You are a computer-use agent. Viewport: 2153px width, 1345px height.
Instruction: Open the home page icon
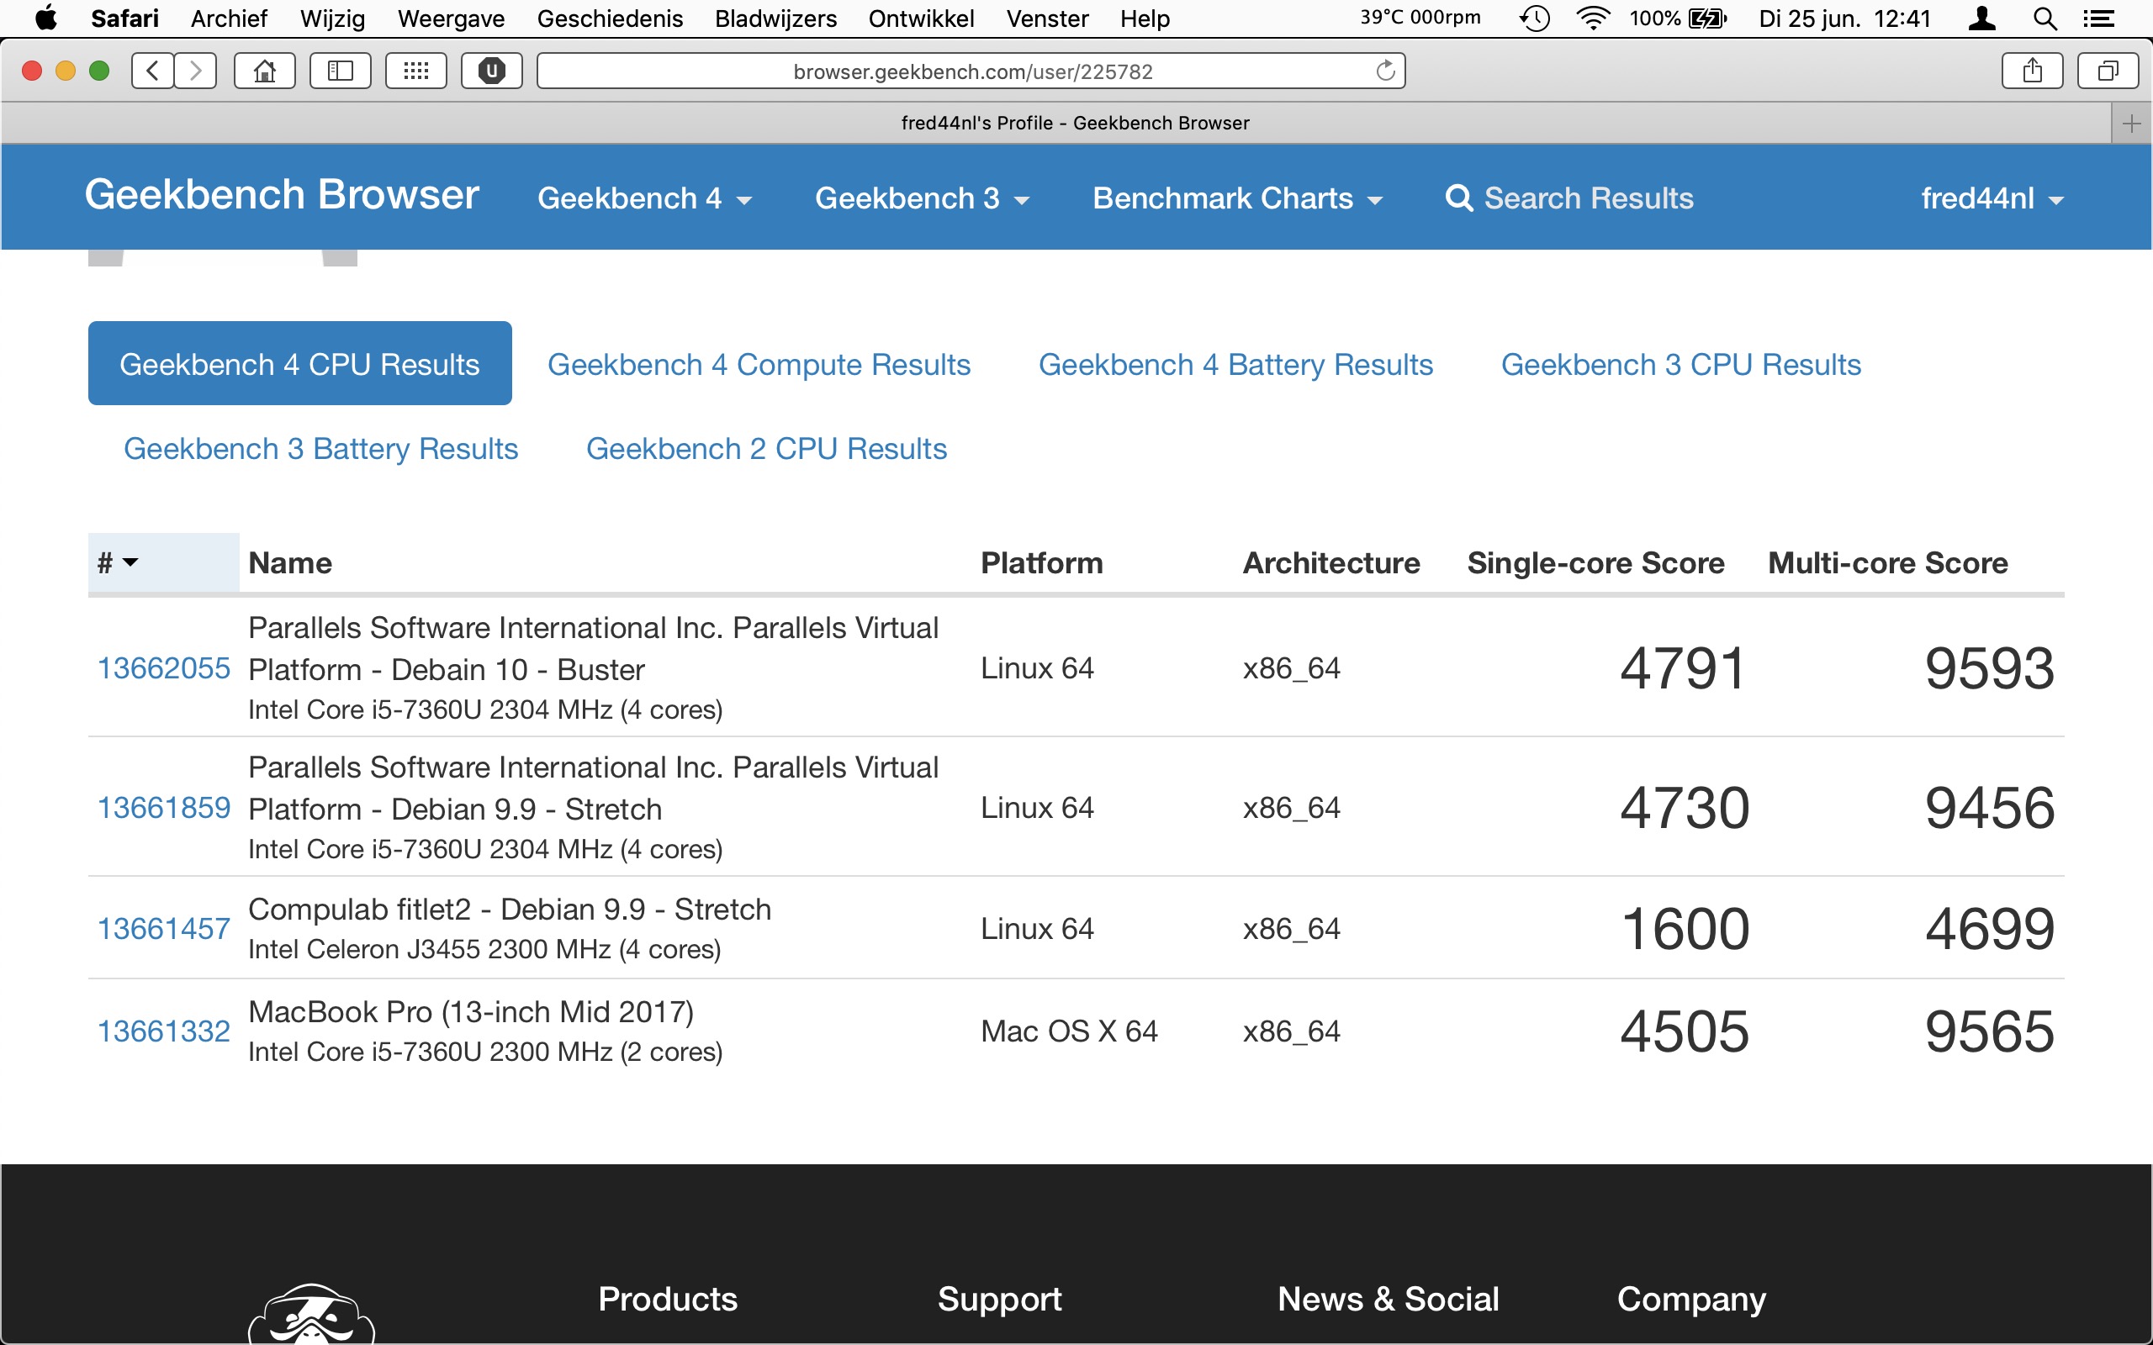click(264, 71)
